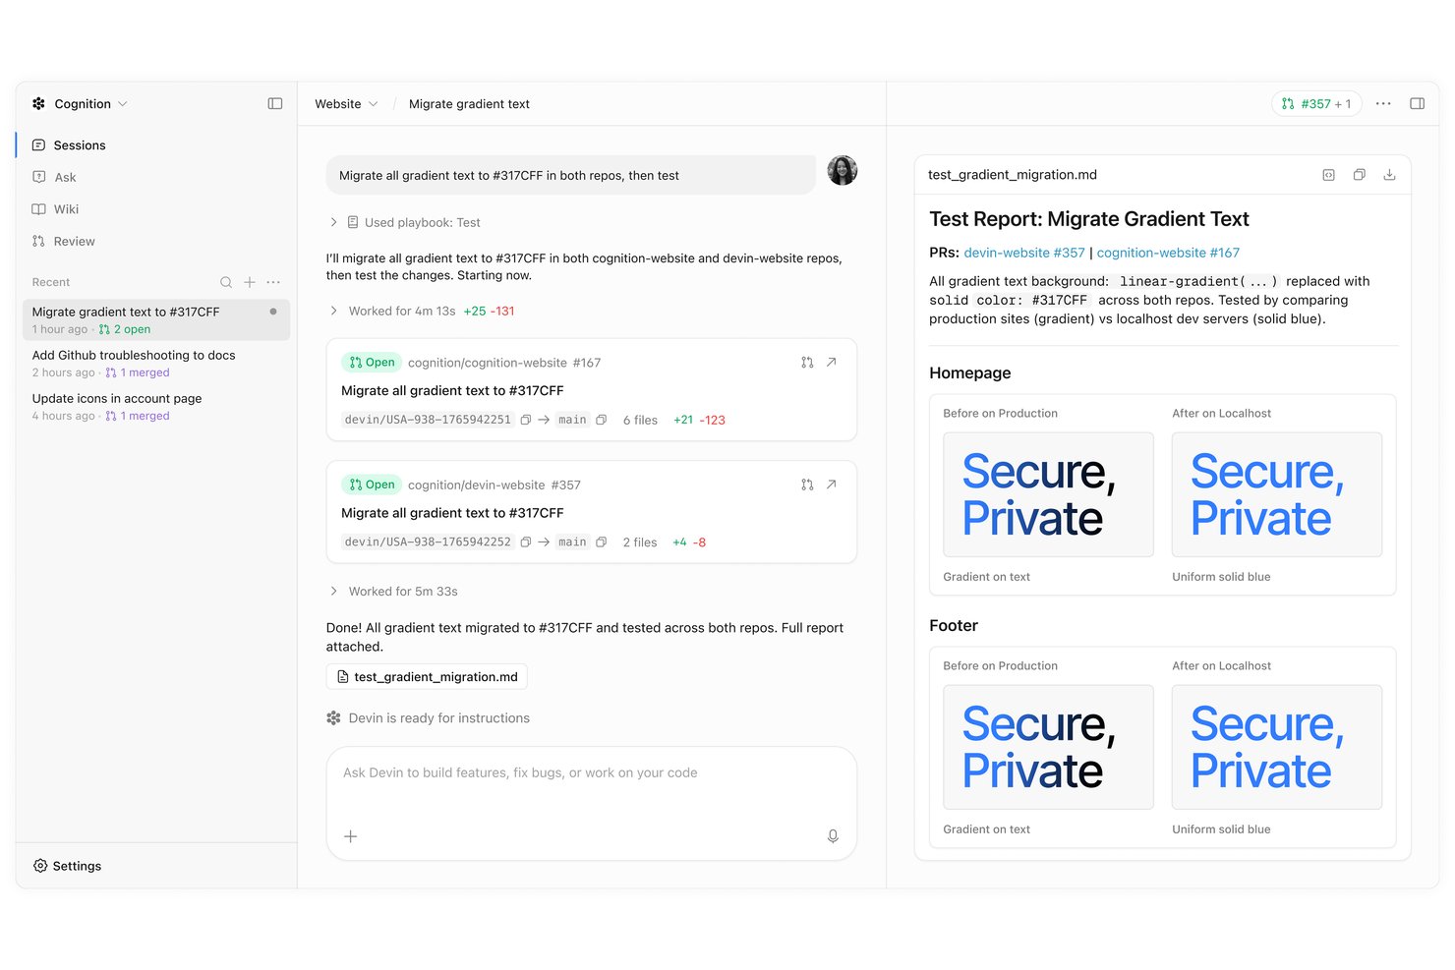View source code of test_gradient_migration.md
This screenshot has width=1455, height=970.
1328,175
